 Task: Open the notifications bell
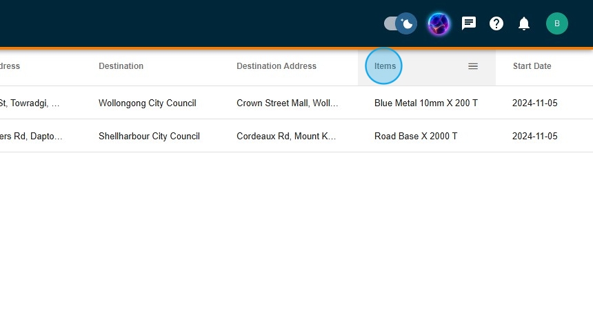click(524, 24)
